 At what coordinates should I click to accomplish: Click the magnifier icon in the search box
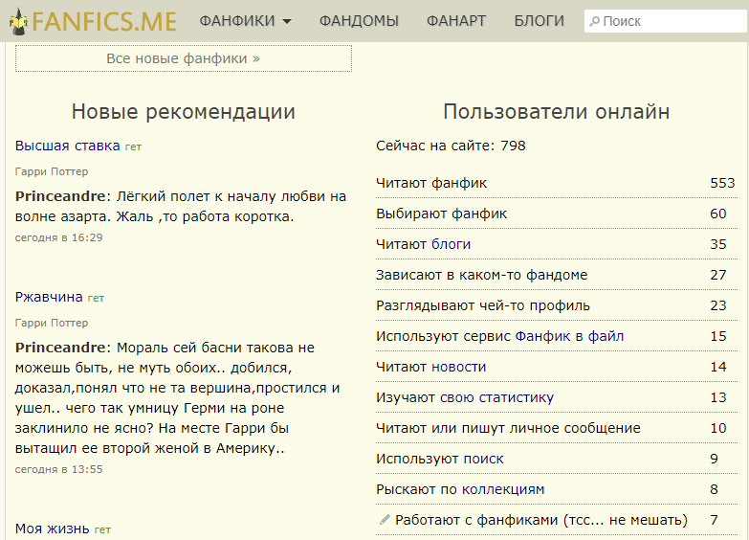(x=595, y=21)
